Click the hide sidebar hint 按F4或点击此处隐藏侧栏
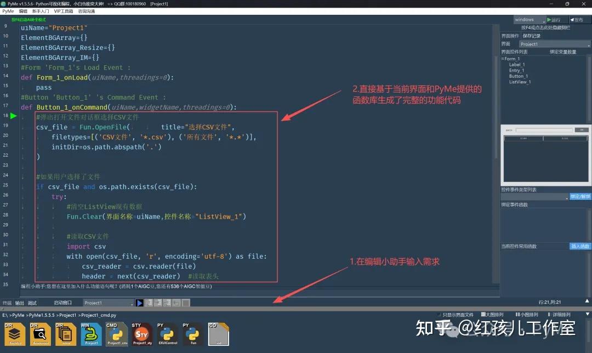The width and height of the screenshot is (592, 353). coord(545,27)
